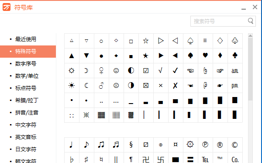The image size is (262, 163).
Task: Select the 特殊符号 category
Action: 28,52
